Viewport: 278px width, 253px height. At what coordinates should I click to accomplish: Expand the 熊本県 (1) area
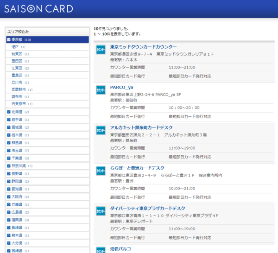tap(48, 235)
